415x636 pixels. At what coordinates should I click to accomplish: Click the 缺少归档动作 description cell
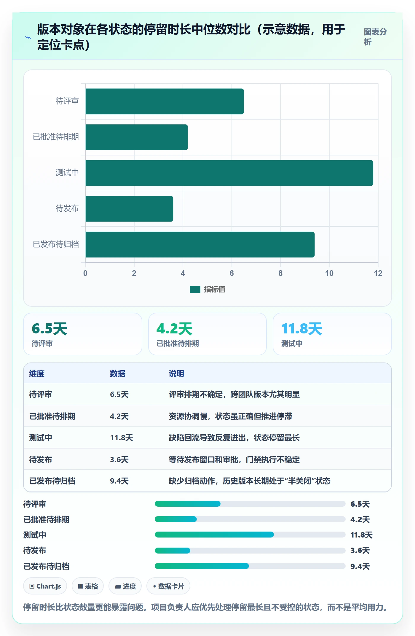coord(250,481)
